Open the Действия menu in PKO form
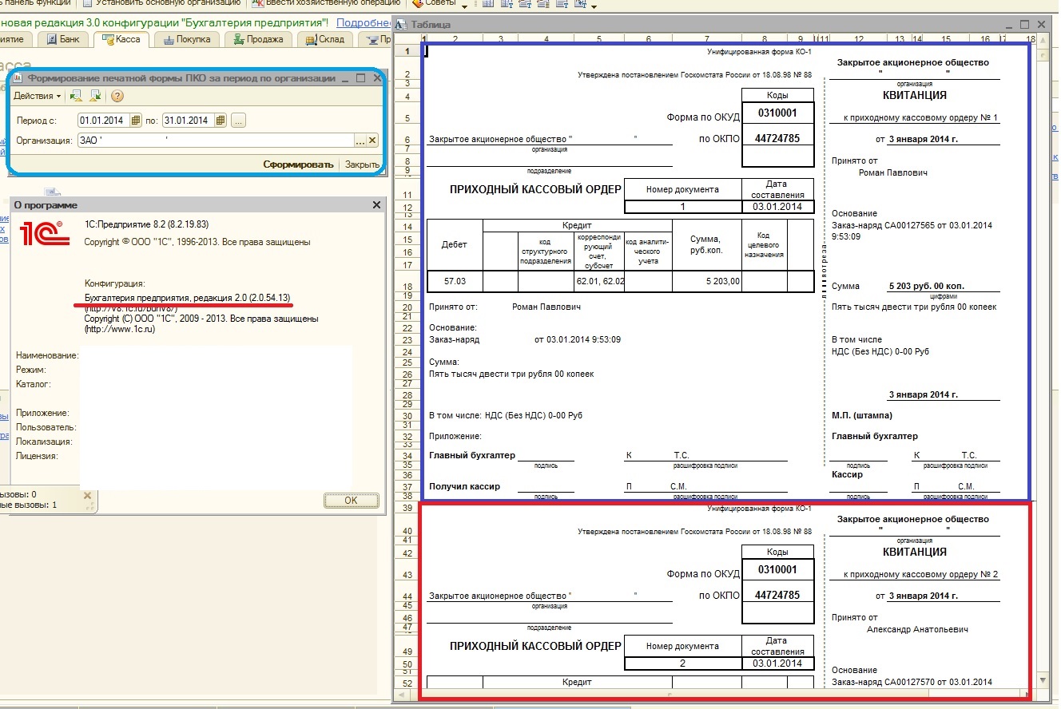The image size is (1061, 709). pyautogui.click(x=38, y=96)
